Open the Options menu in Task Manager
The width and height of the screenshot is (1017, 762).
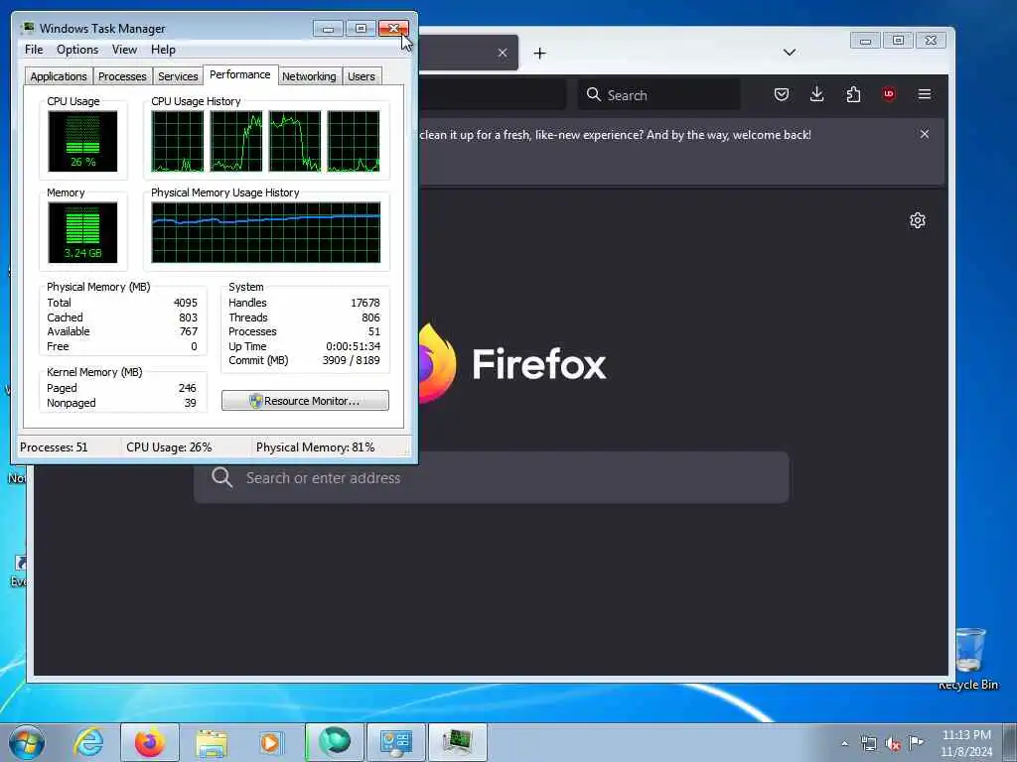coord(77,50)
